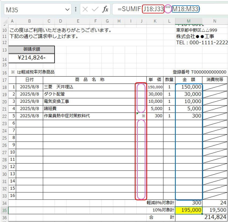Select the ※ mark cell in row 22
The height and width of the screenshot is (222, 228).
click(x=141, y=116)
